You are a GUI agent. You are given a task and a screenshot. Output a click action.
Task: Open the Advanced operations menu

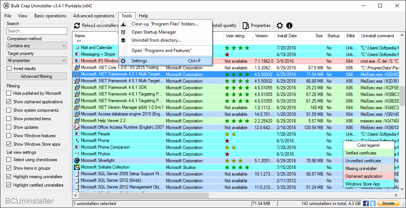click(94, 16)
